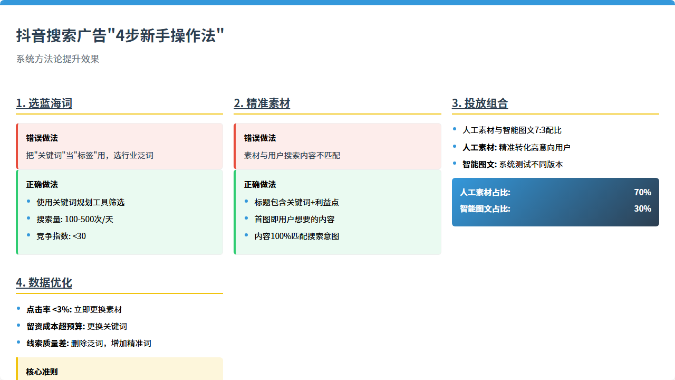Image resolution: width=675 pixels, height=380 pixels.
Task: Select the heading 4. 数据优化
Action: (44, 283)
